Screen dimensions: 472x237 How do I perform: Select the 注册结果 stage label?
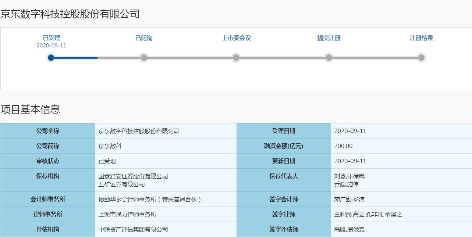pyautogui.click(x=421, y=38)
